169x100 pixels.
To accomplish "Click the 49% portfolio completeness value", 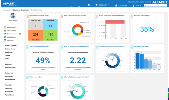I will click(43, 60).
